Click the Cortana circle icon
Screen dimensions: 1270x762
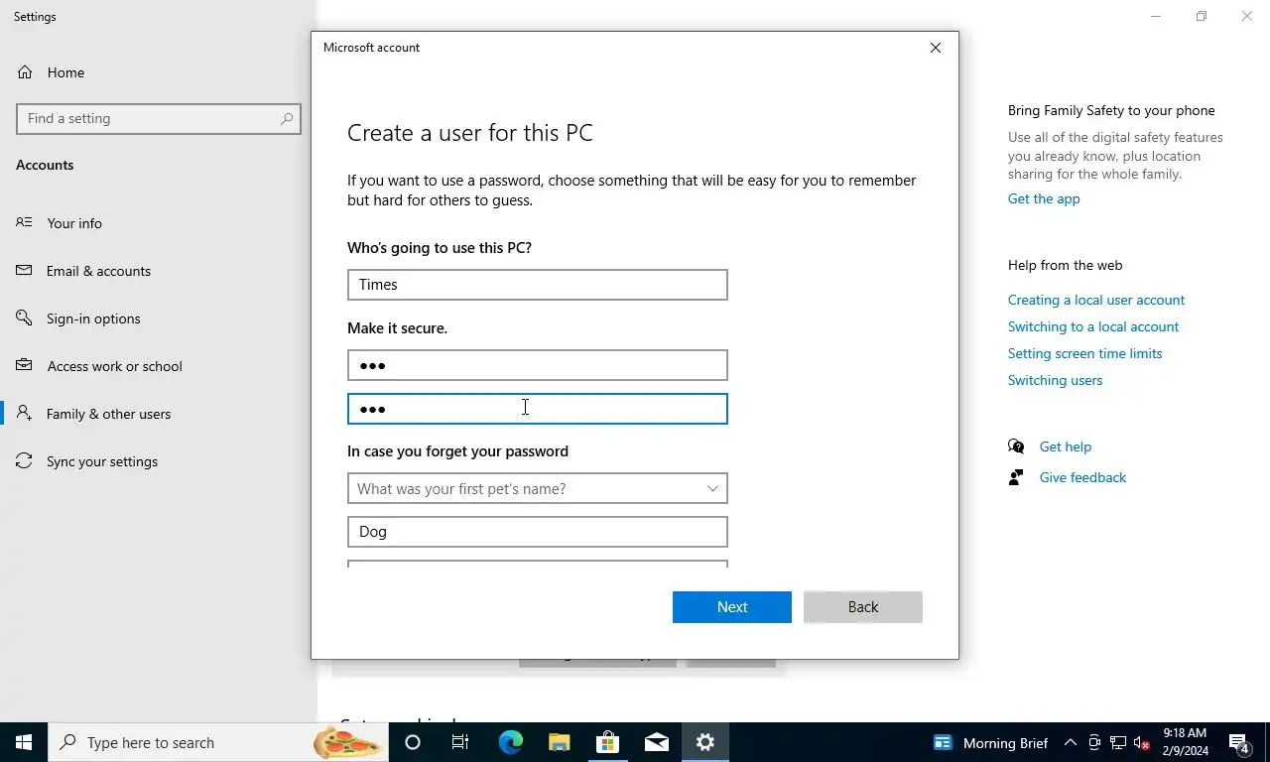[413, 742]
